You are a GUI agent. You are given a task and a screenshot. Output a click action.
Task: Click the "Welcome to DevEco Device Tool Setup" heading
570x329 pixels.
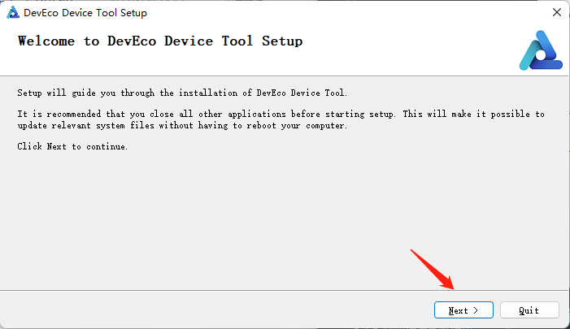(x=160, y=41)
